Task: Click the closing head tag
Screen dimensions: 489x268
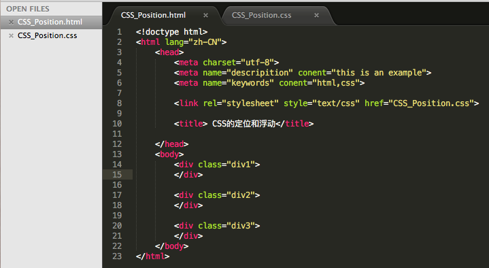Action: tap(172, 144)
